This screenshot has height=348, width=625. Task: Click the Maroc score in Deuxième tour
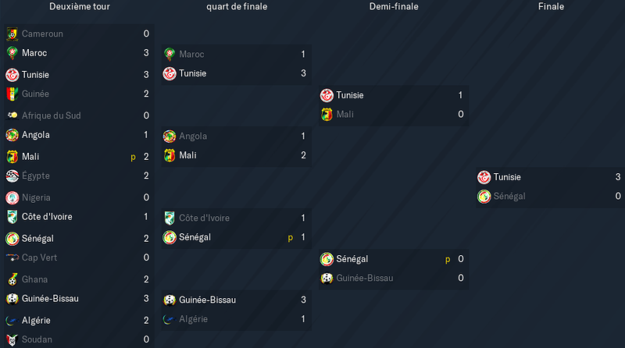click(146, 53)
